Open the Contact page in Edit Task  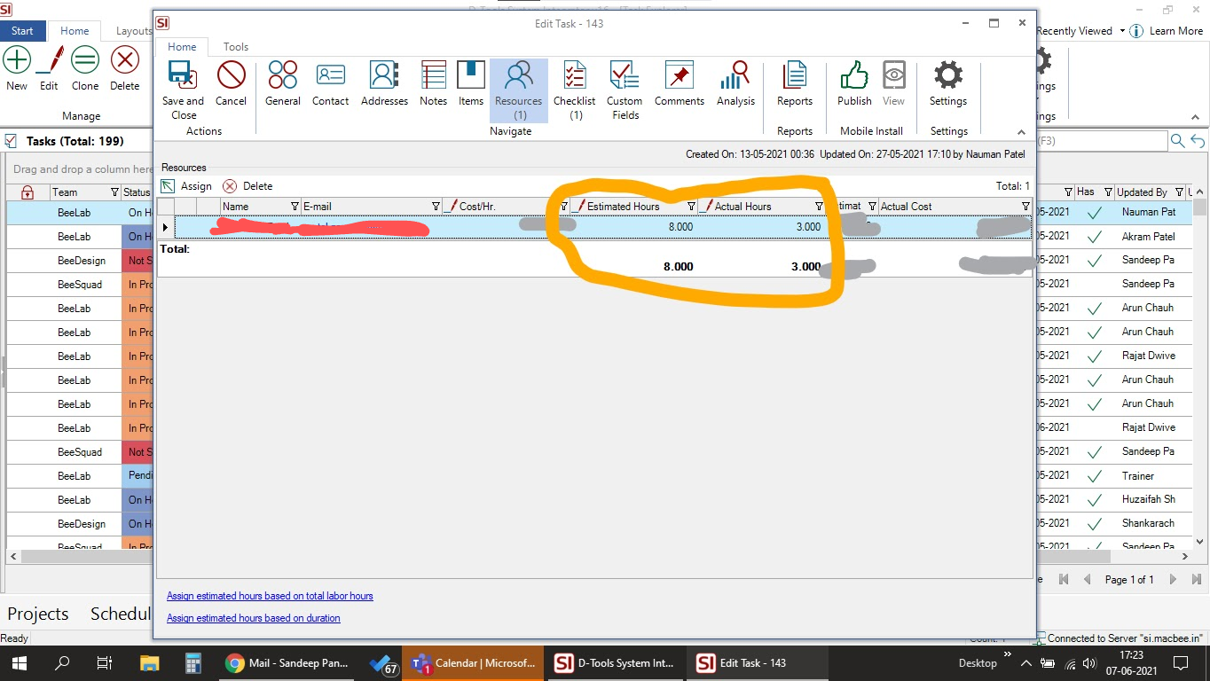330,85
